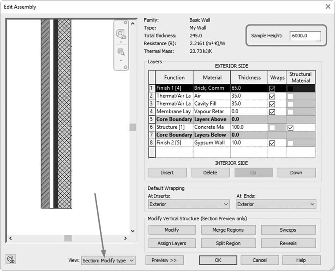Open the 2D steering wheel in preview navigation bar
The width and height of the screenshot is (335, 271).
[121, 34]
